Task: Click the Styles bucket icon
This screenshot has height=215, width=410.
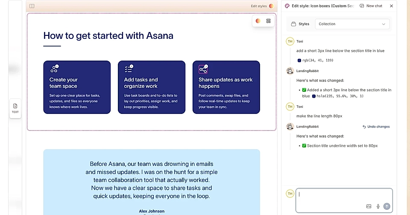Action: click(294, 24)
